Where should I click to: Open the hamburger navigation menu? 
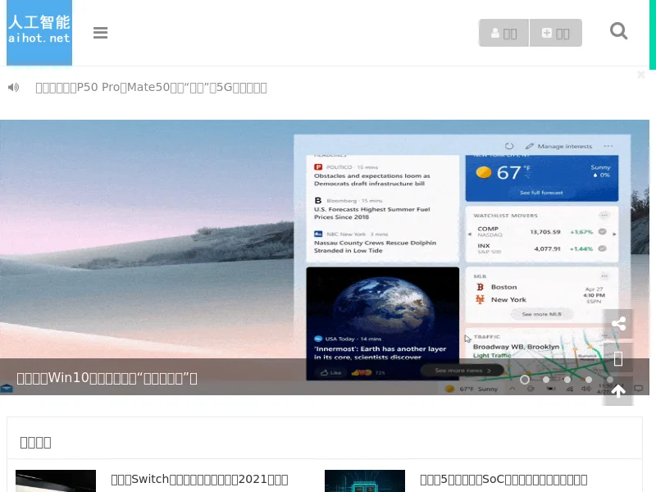click(101, 33)
